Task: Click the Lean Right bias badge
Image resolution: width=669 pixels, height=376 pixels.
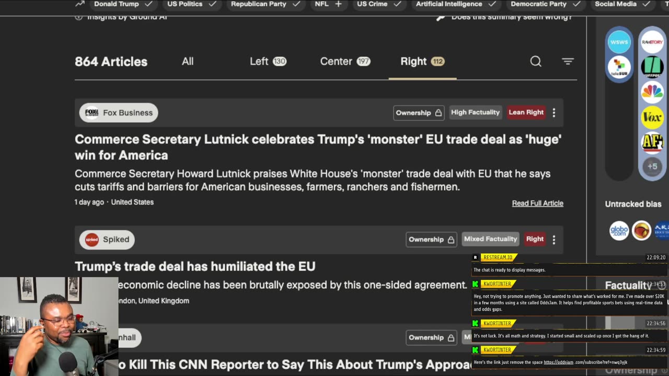Action: point(526,112)
